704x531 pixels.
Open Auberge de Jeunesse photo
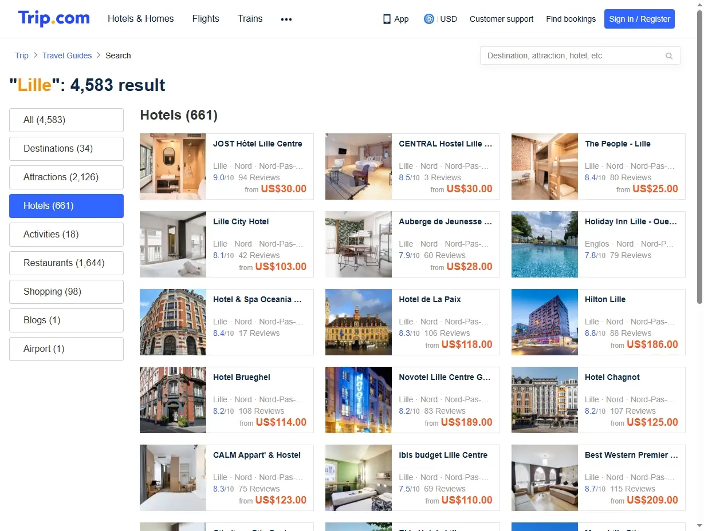[x=359, y=244]
